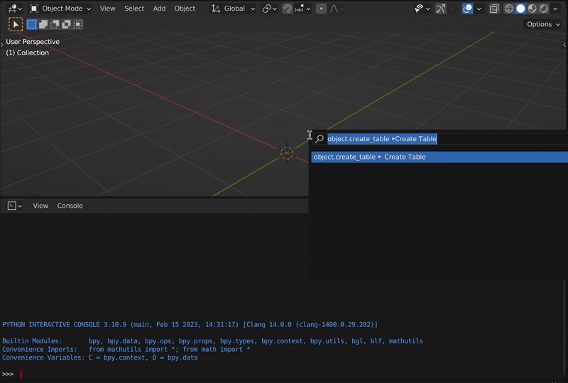
Task: Switch to rendered viewport shading
Action: tap(544, 9)
